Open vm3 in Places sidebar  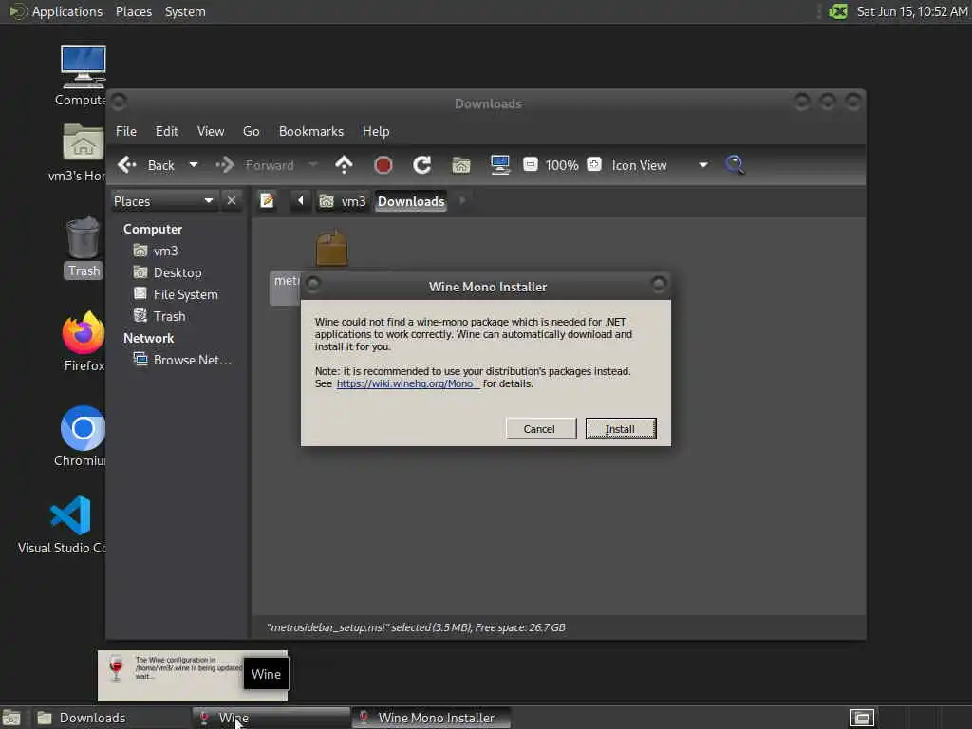coord(157,251)
